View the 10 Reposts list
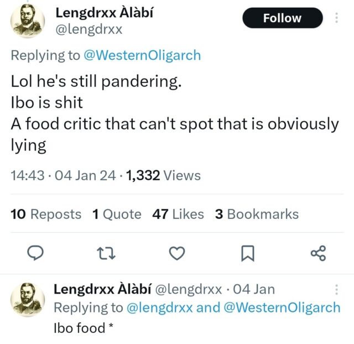This screenshot has width=354, height=344. [46, 214]
